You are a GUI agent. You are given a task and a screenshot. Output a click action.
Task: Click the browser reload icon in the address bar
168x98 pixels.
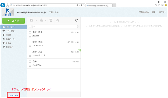pyautogui.click(x=84, y=5)
